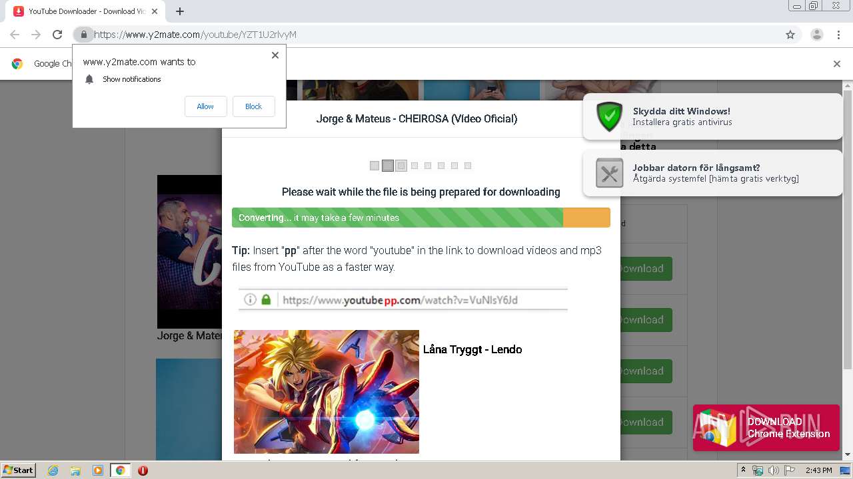
Task: Block notifications from y2mate.com
Action: point(253,106)
